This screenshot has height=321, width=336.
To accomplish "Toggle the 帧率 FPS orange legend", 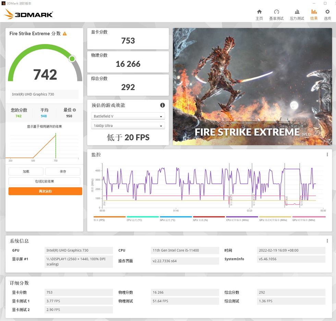I will [x=109, y=219].
